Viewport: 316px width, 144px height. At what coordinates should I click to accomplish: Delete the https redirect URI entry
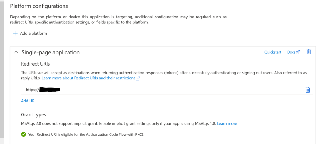click(x=307, y=90)
